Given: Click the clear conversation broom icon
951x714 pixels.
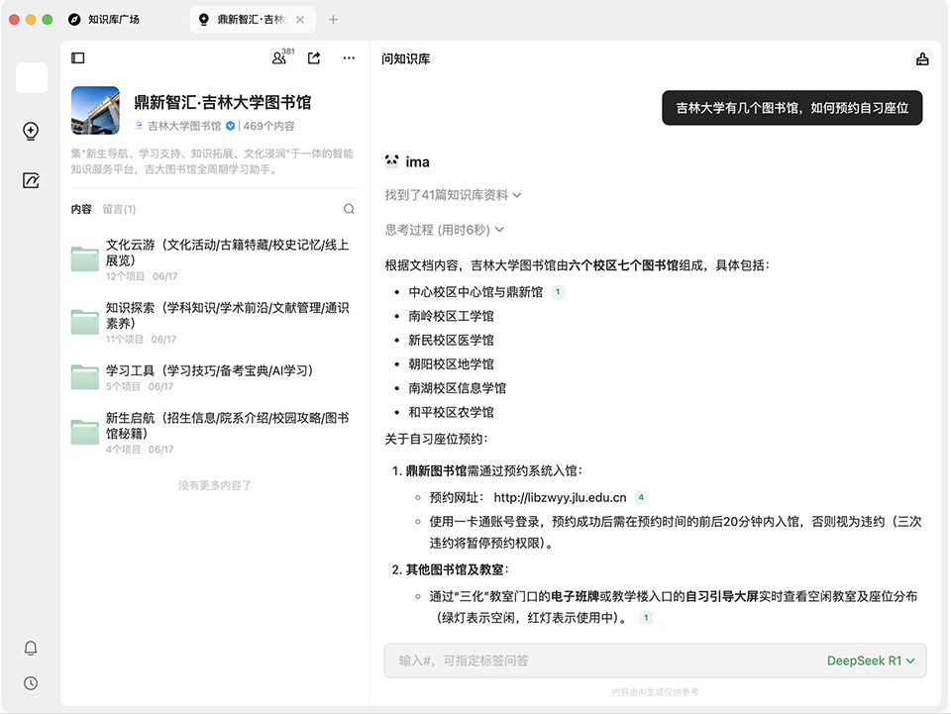Looking at the screenshot, I should coord(922,59).
